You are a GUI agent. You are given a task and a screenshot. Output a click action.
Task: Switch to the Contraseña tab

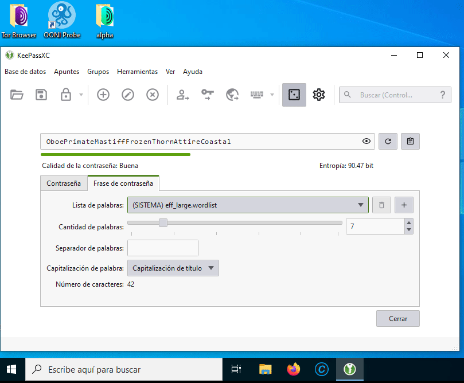pyautogui.click(x=64, y=183)
